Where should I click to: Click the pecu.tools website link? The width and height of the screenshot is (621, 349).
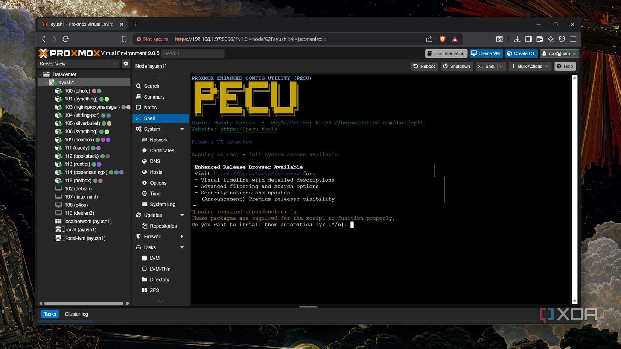(248, 129)
